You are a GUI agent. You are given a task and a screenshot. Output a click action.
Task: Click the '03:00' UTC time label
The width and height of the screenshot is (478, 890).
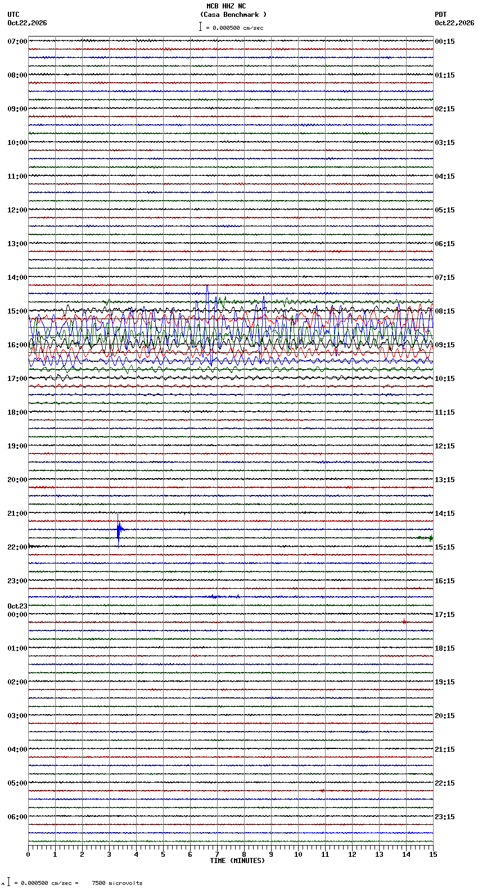pos(17,716)
